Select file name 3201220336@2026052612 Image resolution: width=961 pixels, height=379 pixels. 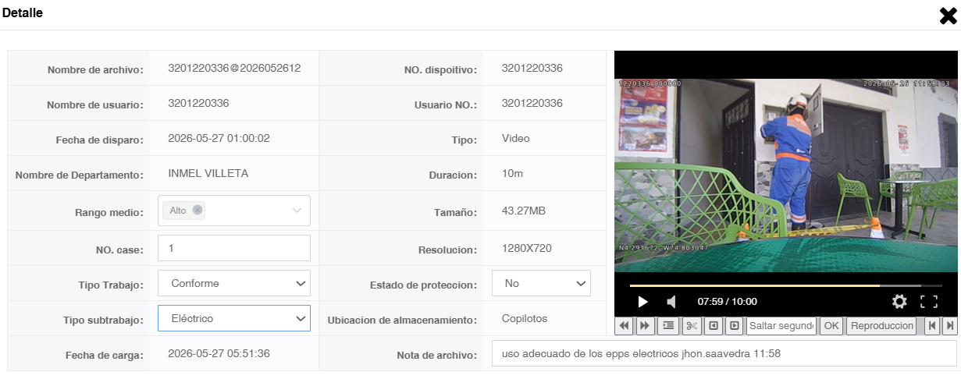point(234,68)
